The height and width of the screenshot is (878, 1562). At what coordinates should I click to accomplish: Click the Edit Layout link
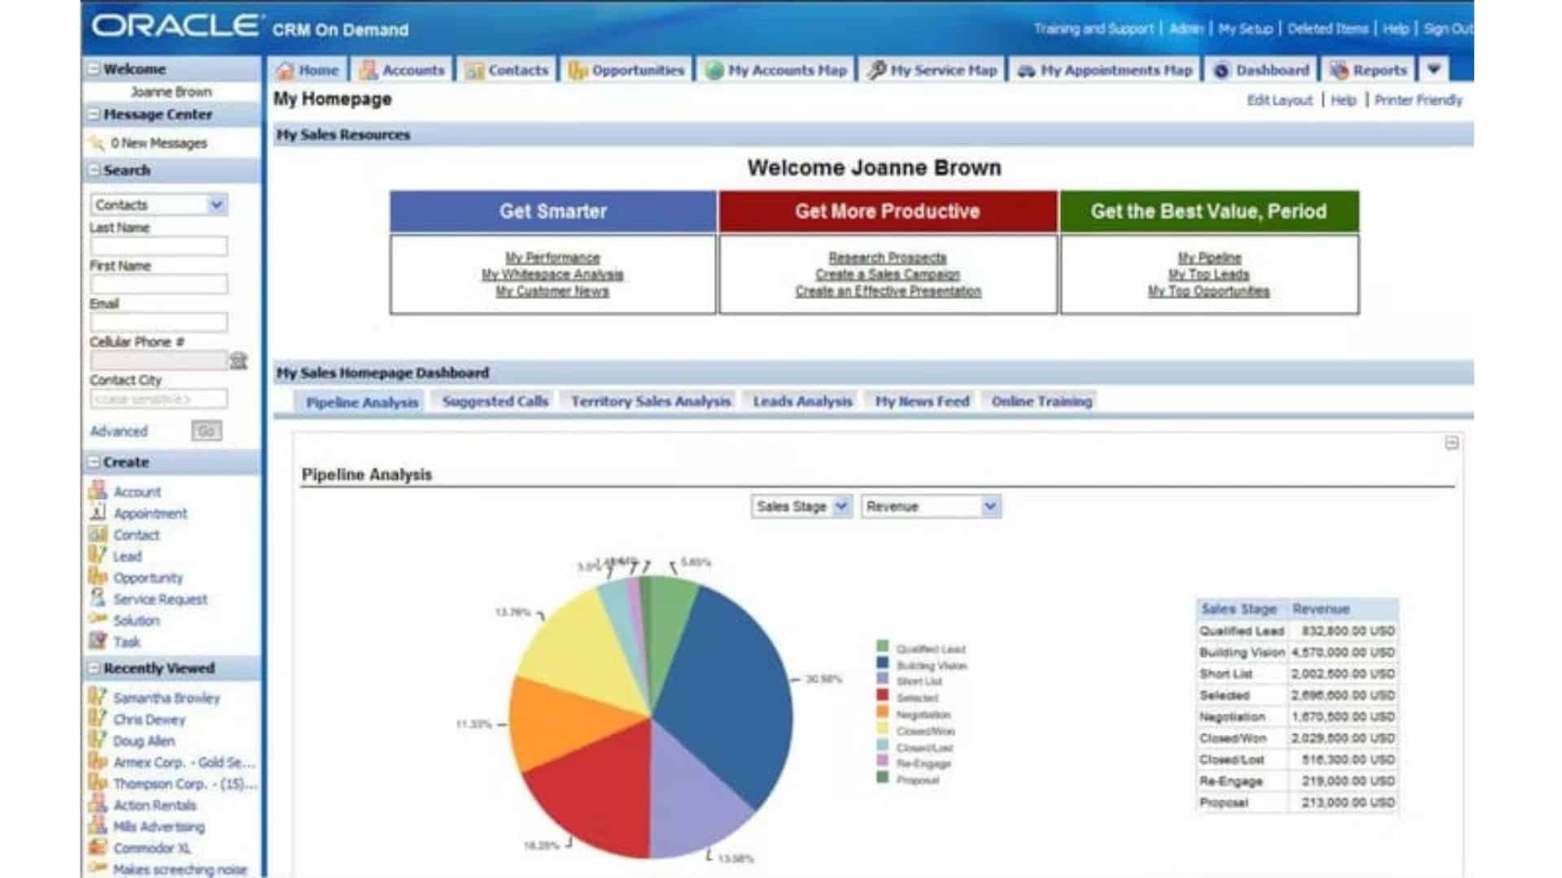[x=1280, y=100]
